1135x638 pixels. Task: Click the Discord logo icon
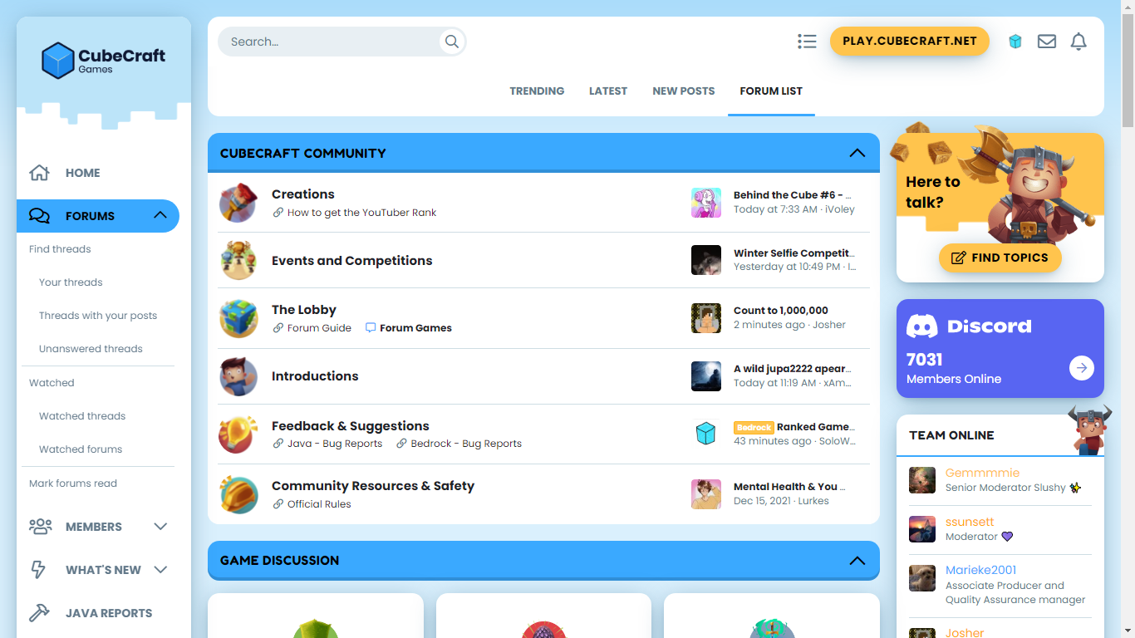922,326
